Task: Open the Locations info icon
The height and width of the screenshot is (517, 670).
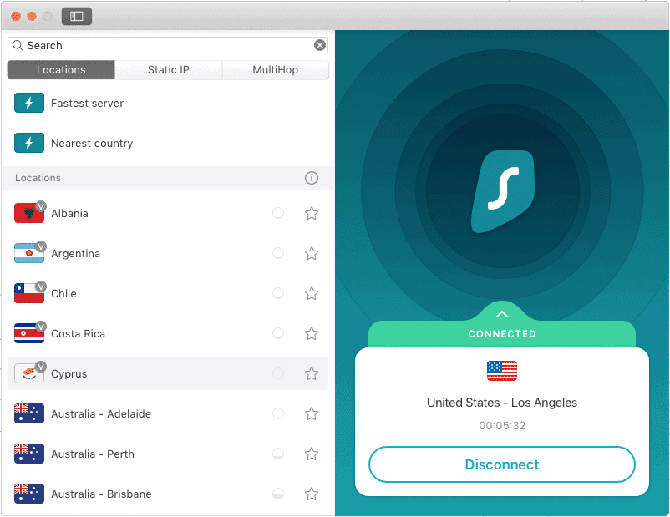Action: point(312,178)
